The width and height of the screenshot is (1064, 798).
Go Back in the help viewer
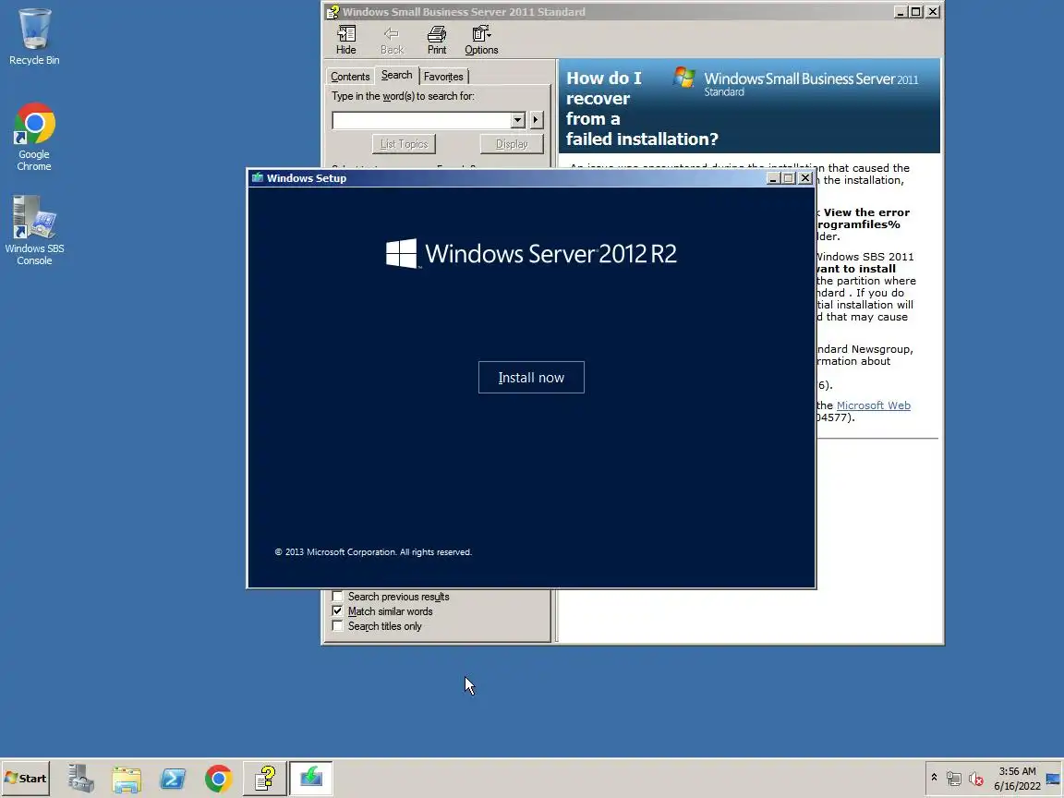pos(392,40)
